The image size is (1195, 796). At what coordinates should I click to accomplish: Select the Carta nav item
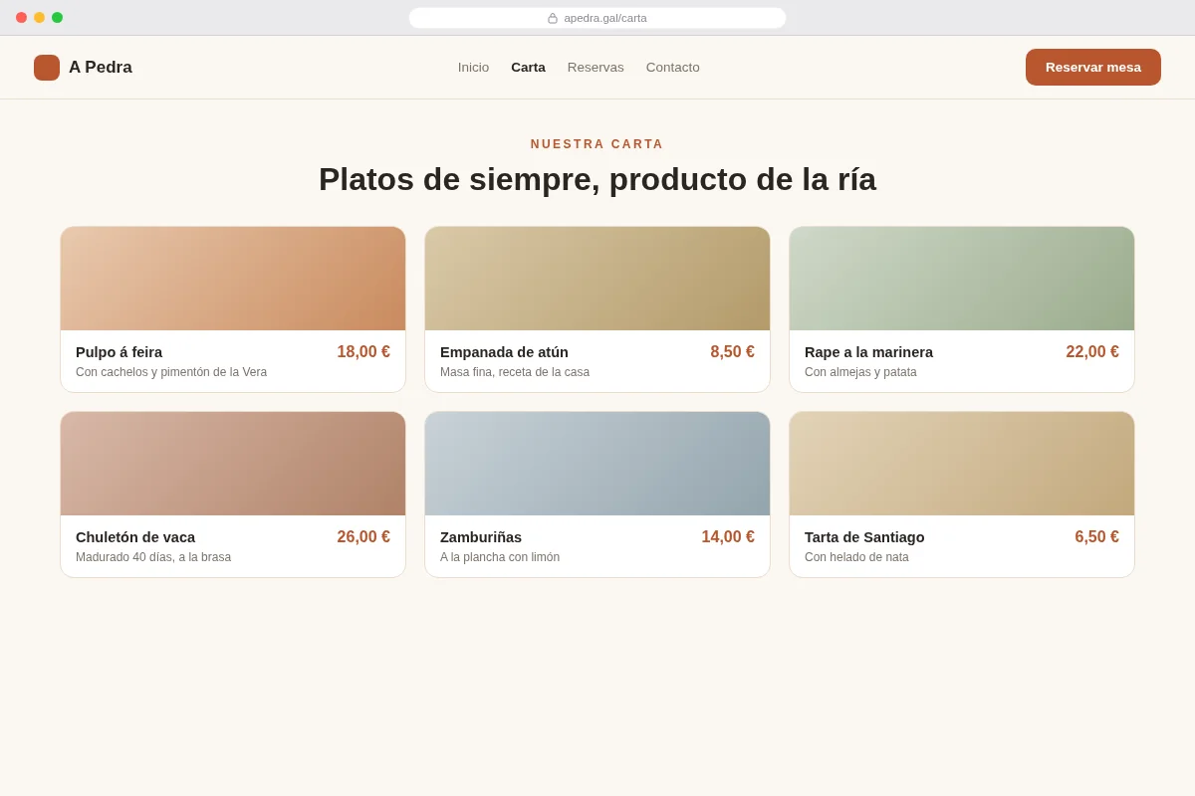coord(528,68)
